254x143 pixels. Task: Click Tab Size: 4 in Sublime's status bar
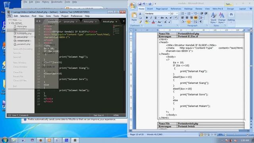point(98,115)
